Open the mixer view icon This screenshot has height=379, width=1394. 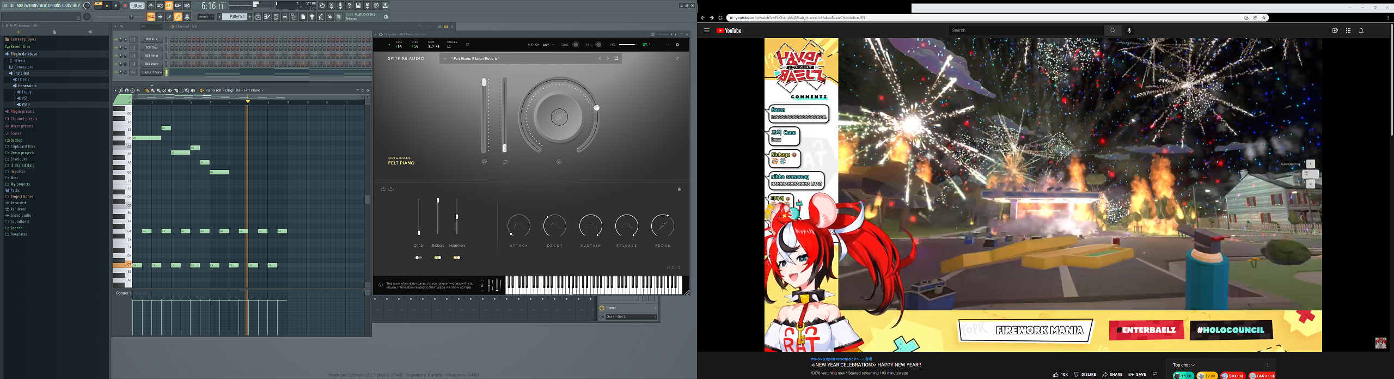point(285,17)
